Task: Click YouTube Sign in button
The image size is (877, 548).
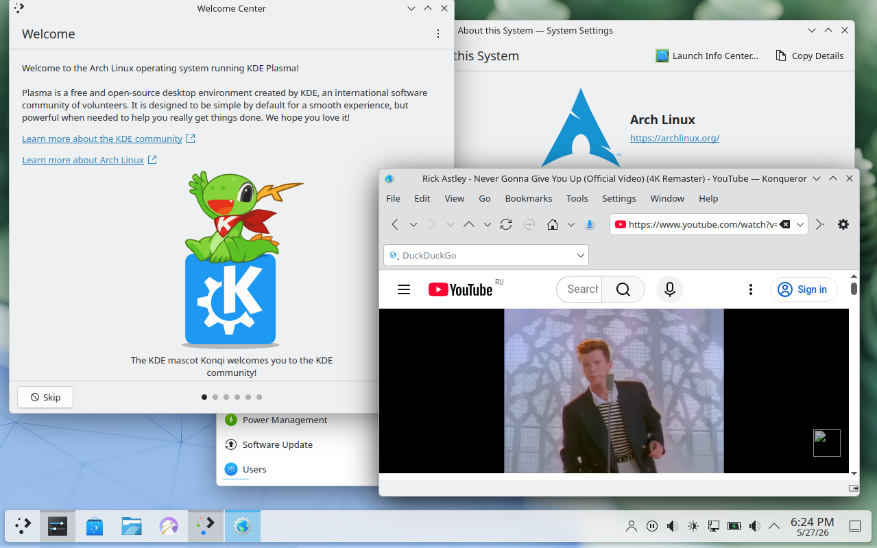Action: coord(804,289)
